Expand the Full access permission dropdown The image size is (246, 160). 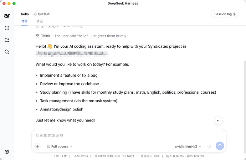coord(60,146)
